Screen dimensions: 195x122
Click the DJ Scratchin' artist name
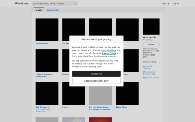pyautogui.click(x=150, y=37)
